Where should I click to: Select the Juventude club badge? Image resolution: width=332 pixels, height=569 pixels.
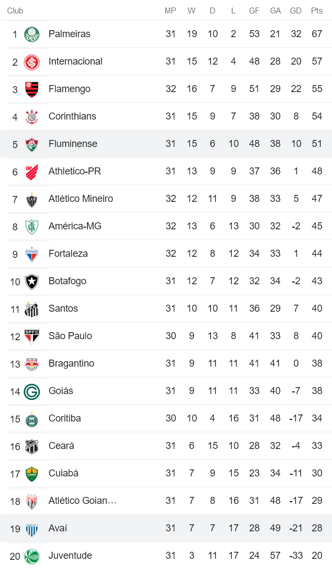[32, 556]
